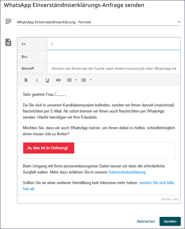Image resolution: width=185 pixels, height=229 pixels.
Task: Click the paragraph starting 'Da Sie sich in unserem'
Action: [x=98, y=111]
